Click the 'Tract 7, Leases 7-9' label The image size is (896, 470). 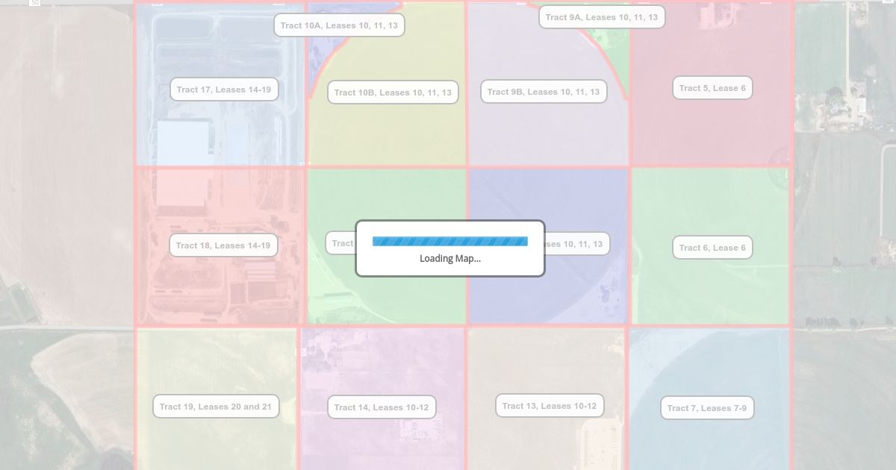[707, 408]
